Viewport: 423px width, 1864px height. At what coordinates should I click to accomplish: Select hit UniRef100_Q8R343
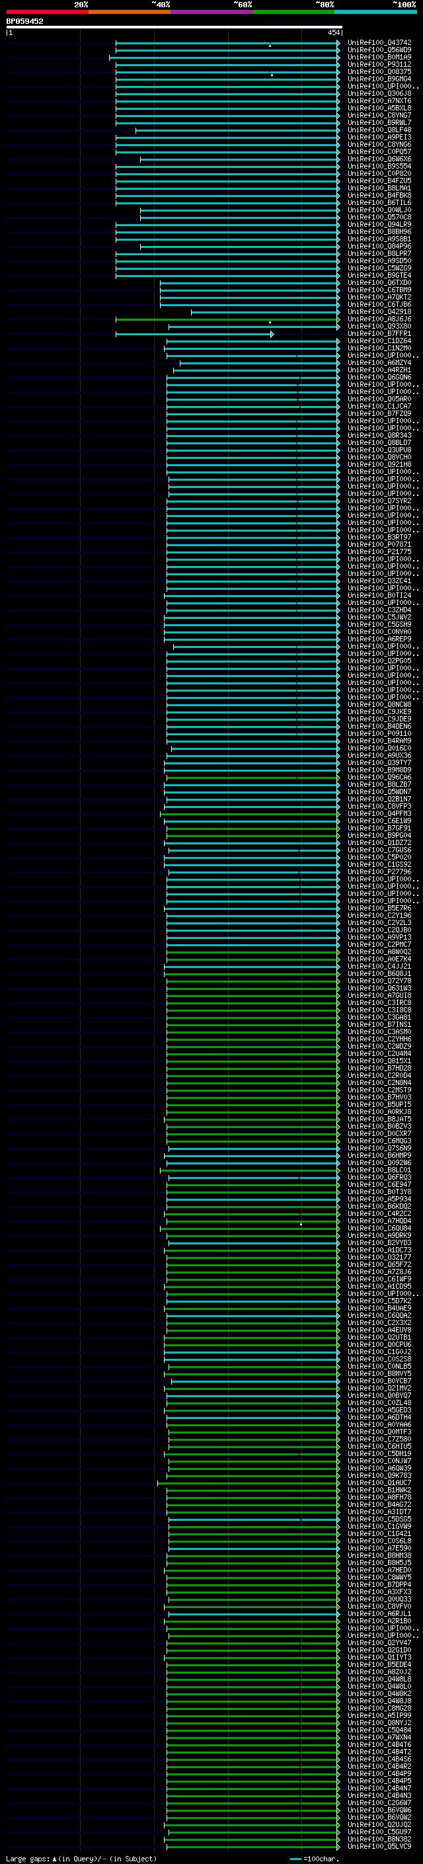[379, 436]
